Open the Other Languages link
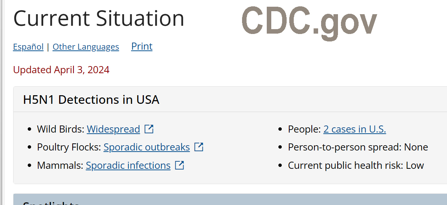The image size is (447, 205). click(x=86, y=47)
